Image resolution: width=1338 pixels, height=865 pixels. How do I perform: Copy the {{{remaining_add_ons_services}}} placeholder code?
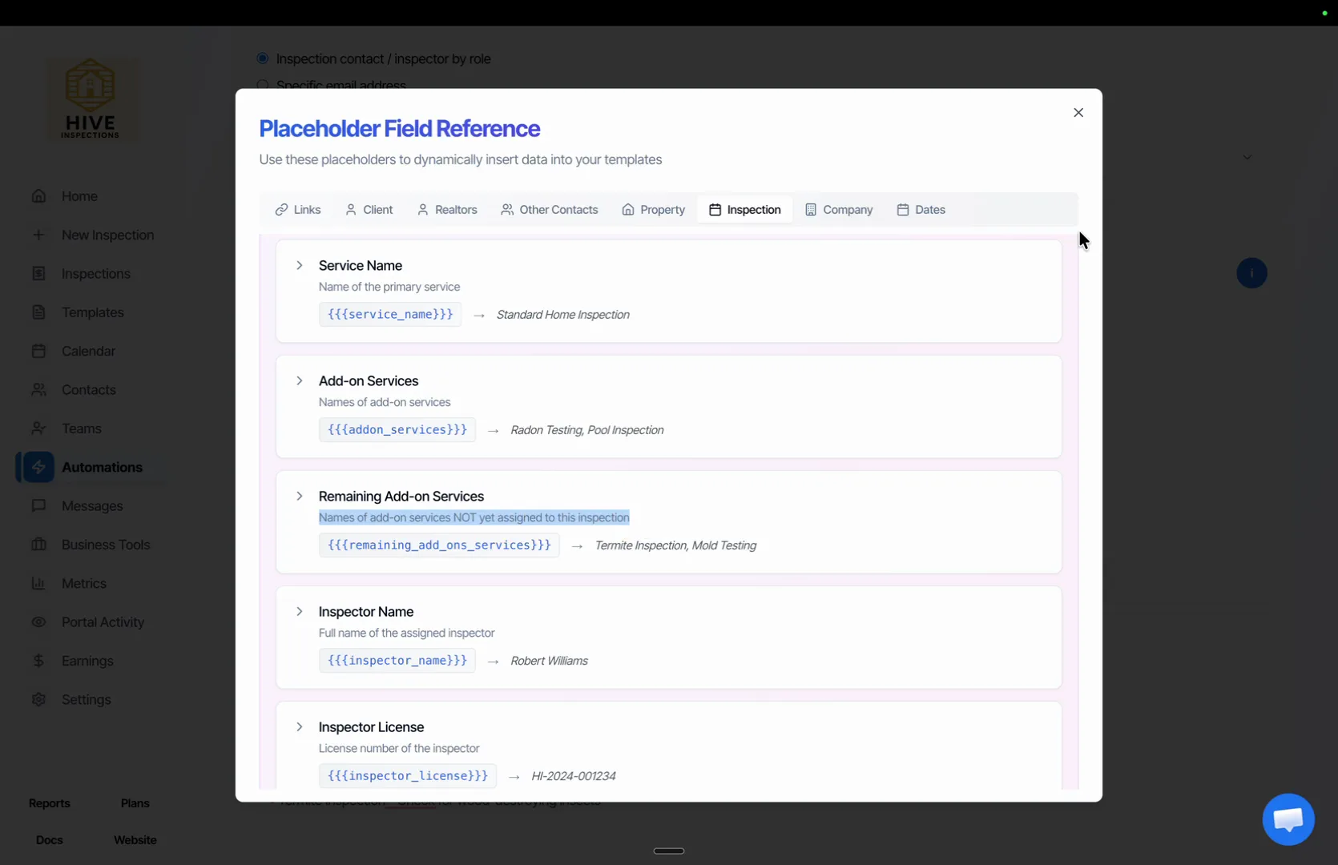pyautogui.click(x=439, y=545)
